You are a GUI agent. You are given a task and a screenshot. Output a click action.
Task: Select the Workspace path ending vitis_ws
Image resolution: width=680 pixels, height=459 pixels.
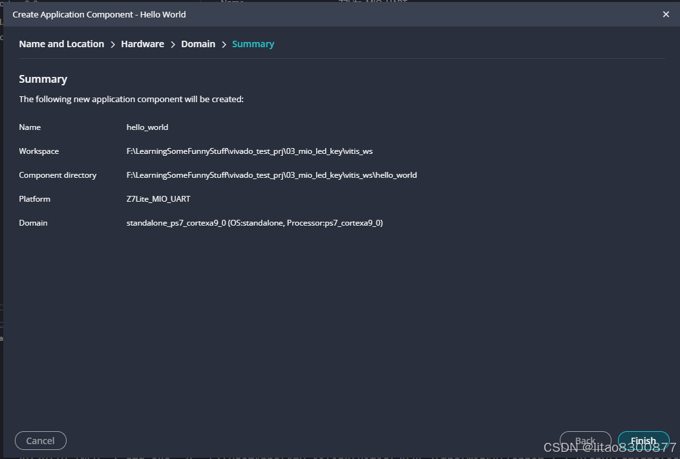click(x=250, y=151)
